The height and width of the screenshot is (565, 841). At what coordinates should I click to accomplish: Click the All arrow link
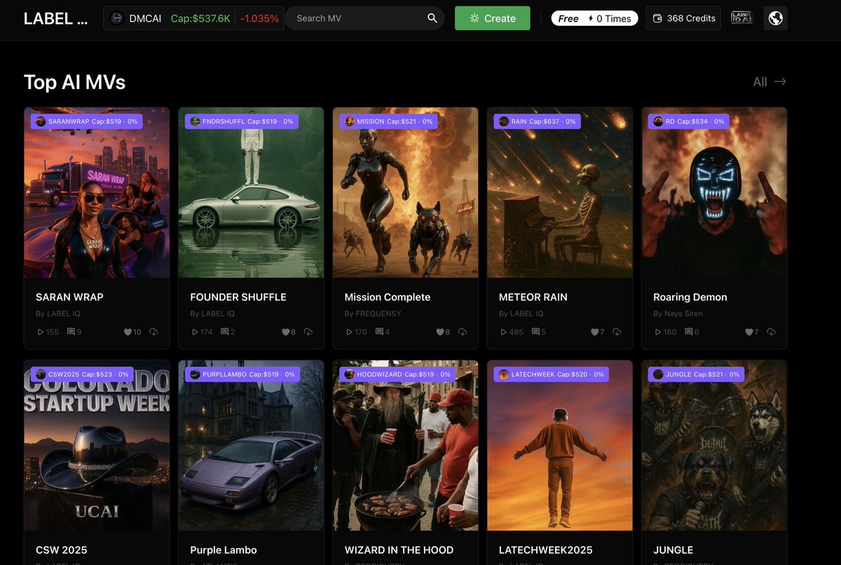[770, 82]
